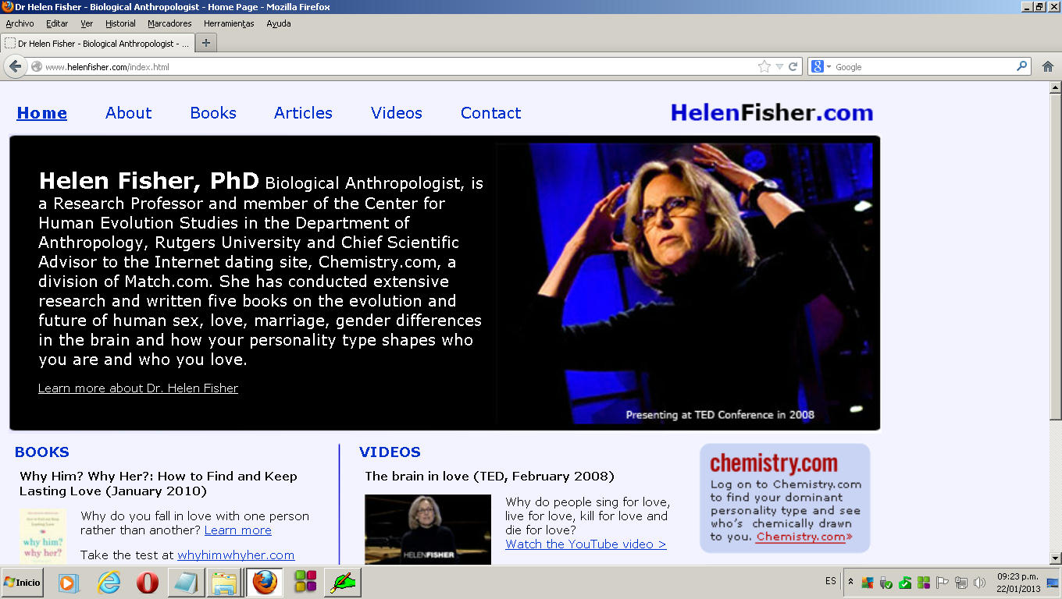
Task: Expand the Google search engine dropdown
Action: (821, 67)
